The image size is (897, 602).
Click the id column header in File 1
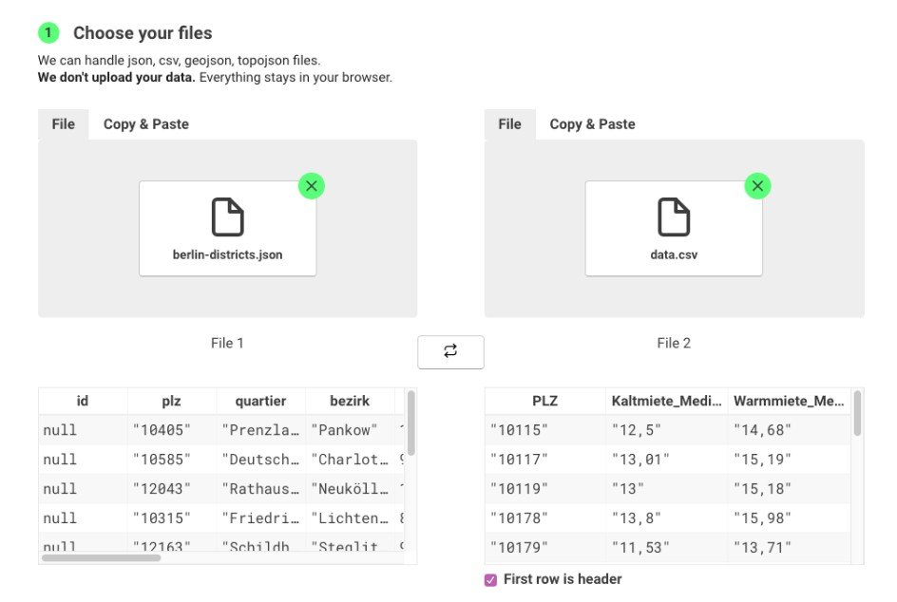(x=82, y=401)
